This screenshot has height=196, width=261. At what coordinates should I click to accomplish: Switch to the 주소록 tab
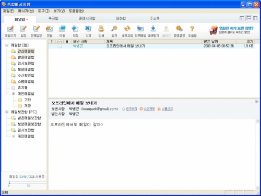155,18
